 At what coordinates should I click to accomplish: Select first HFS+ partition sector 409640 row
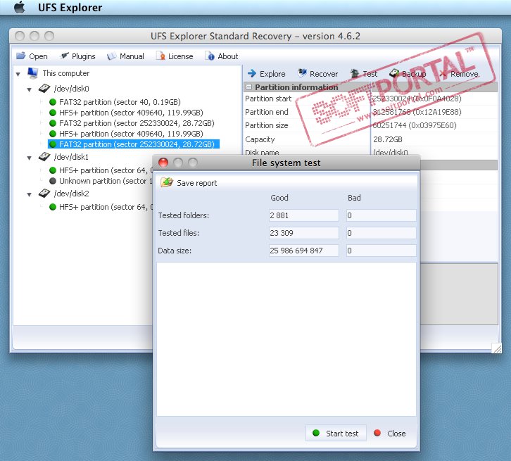126,113
